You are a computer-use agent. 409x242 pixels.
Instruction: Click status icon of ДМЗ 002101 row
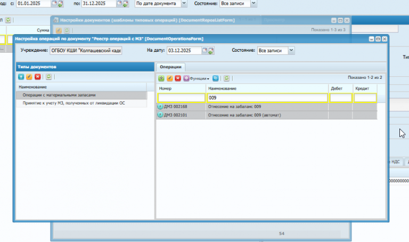[x=160, y=115]
